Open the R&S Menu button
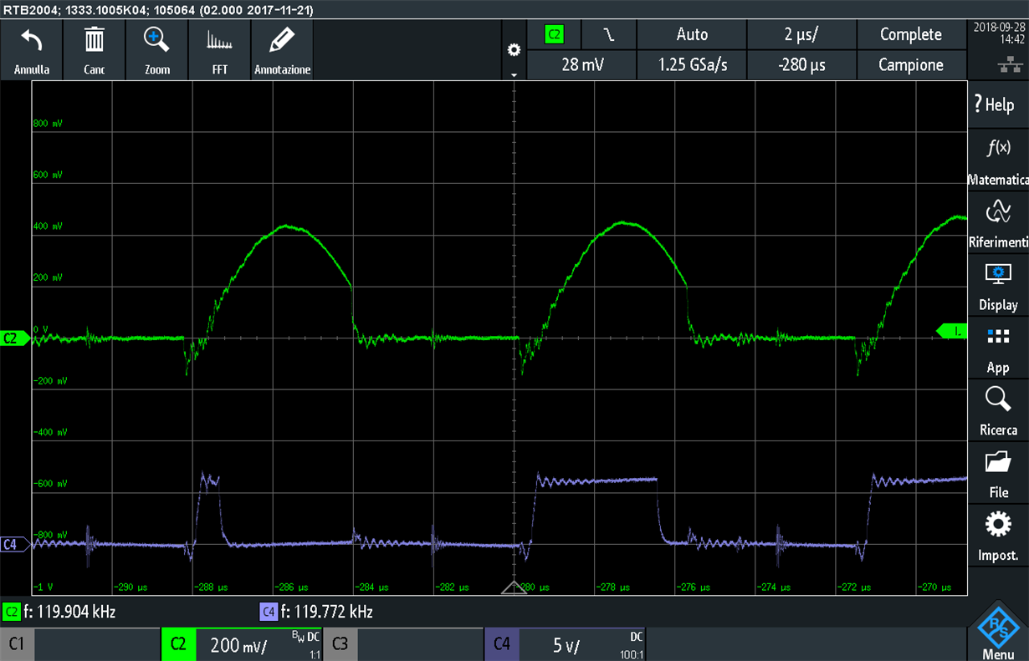This screenshot has height=661, width=1029. [998, 631]
